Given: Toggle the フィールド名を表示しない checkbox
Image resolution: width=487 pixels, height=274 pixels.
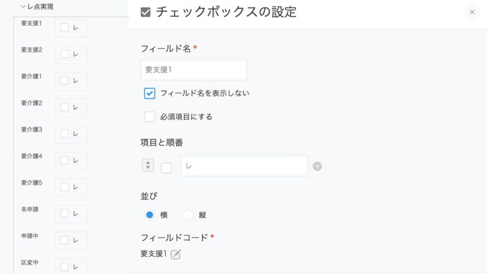Looking at the screenshot, I should 150,93.
